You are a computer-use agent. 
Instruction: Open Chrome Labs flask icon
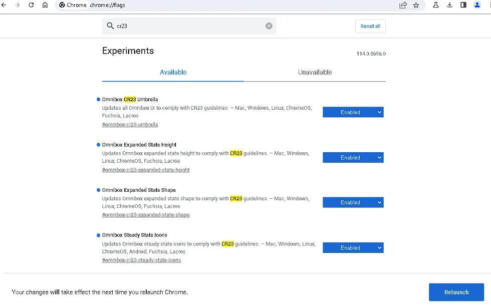(436, 5)
